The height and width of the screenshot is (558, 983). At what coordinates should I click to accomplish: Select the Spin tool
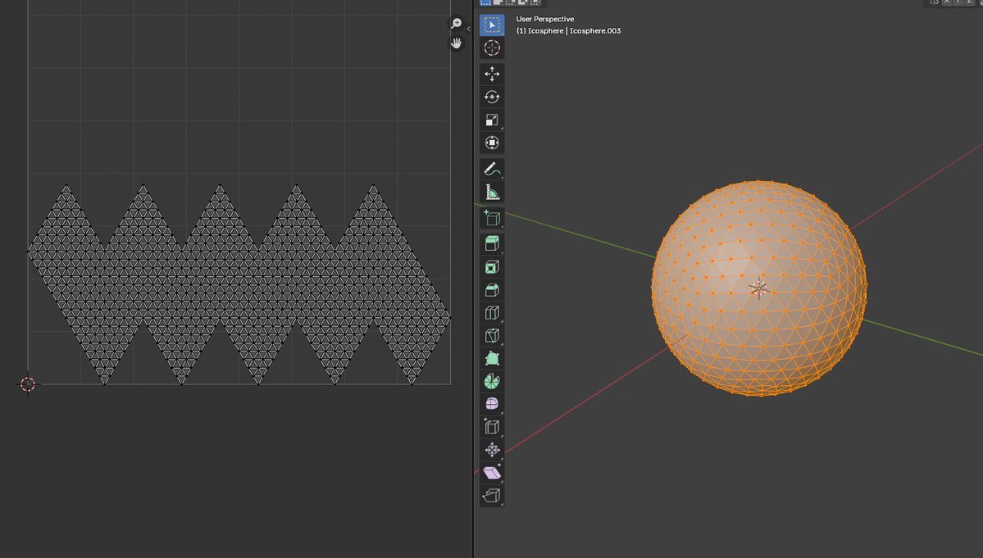pyautogui.click(x=492, y=381)
